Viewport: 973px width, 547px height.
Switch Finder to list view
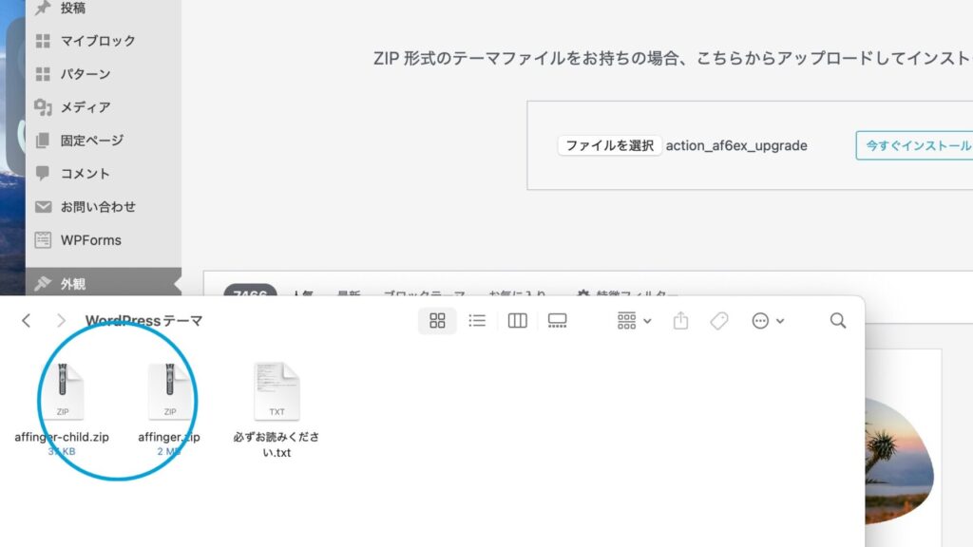[x=477, y=321]
